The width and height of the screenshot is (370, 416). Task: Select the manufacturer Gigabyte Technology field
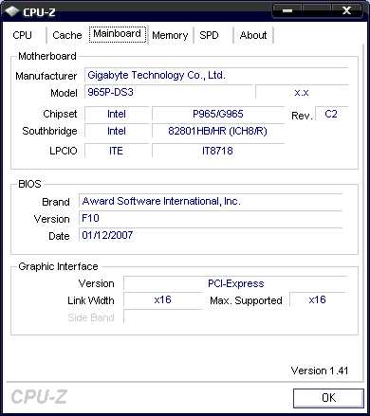point(216,75)
